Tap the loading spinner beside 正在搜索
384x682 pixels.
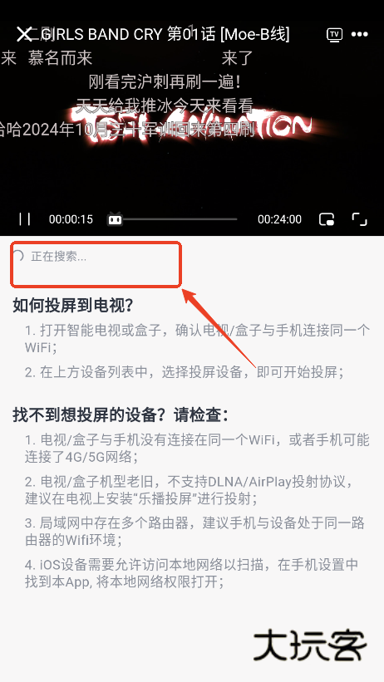click(18, 256)
